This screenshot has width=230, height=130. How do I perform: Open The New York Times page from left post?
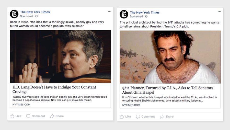(x=35, y=12)
